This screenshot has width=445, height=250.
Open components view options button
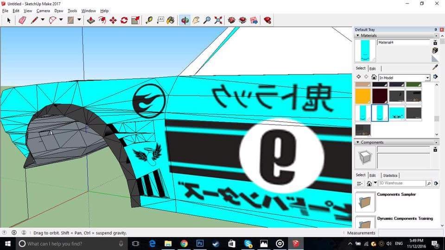pos(360,184)
